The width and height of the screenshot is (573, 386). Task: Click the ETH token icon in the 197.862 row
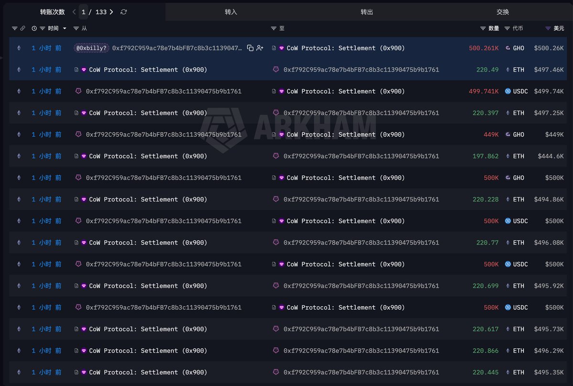(x=508, y=156)
